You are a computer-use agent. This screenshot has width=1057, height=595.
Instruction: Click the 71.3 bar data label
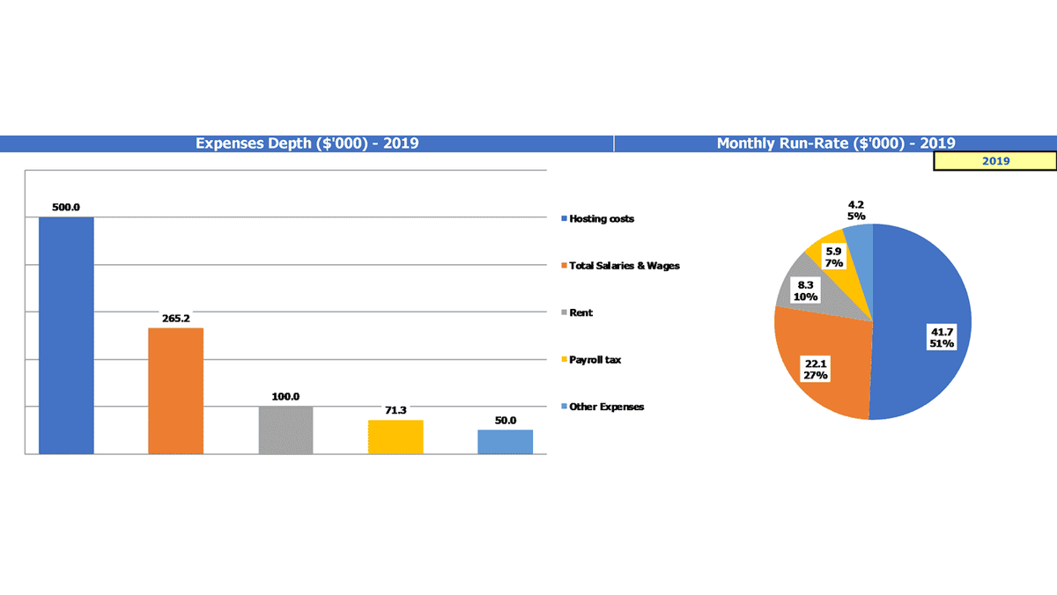point(395,411)
